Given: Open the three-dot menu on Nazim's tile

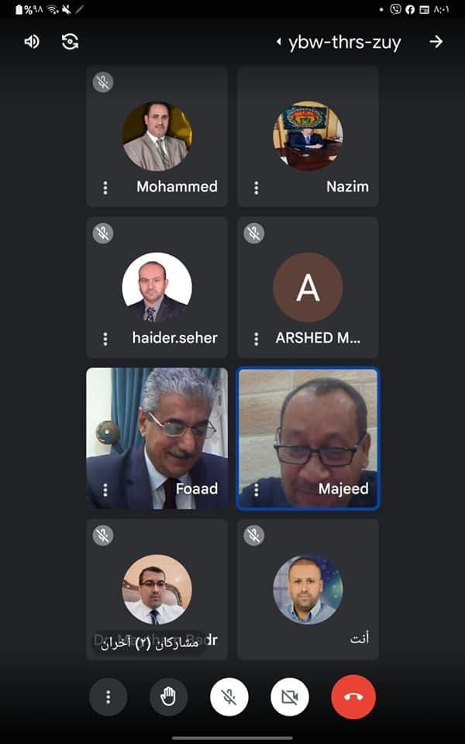Looking at the screenshot, I should [x=257, y=188].
